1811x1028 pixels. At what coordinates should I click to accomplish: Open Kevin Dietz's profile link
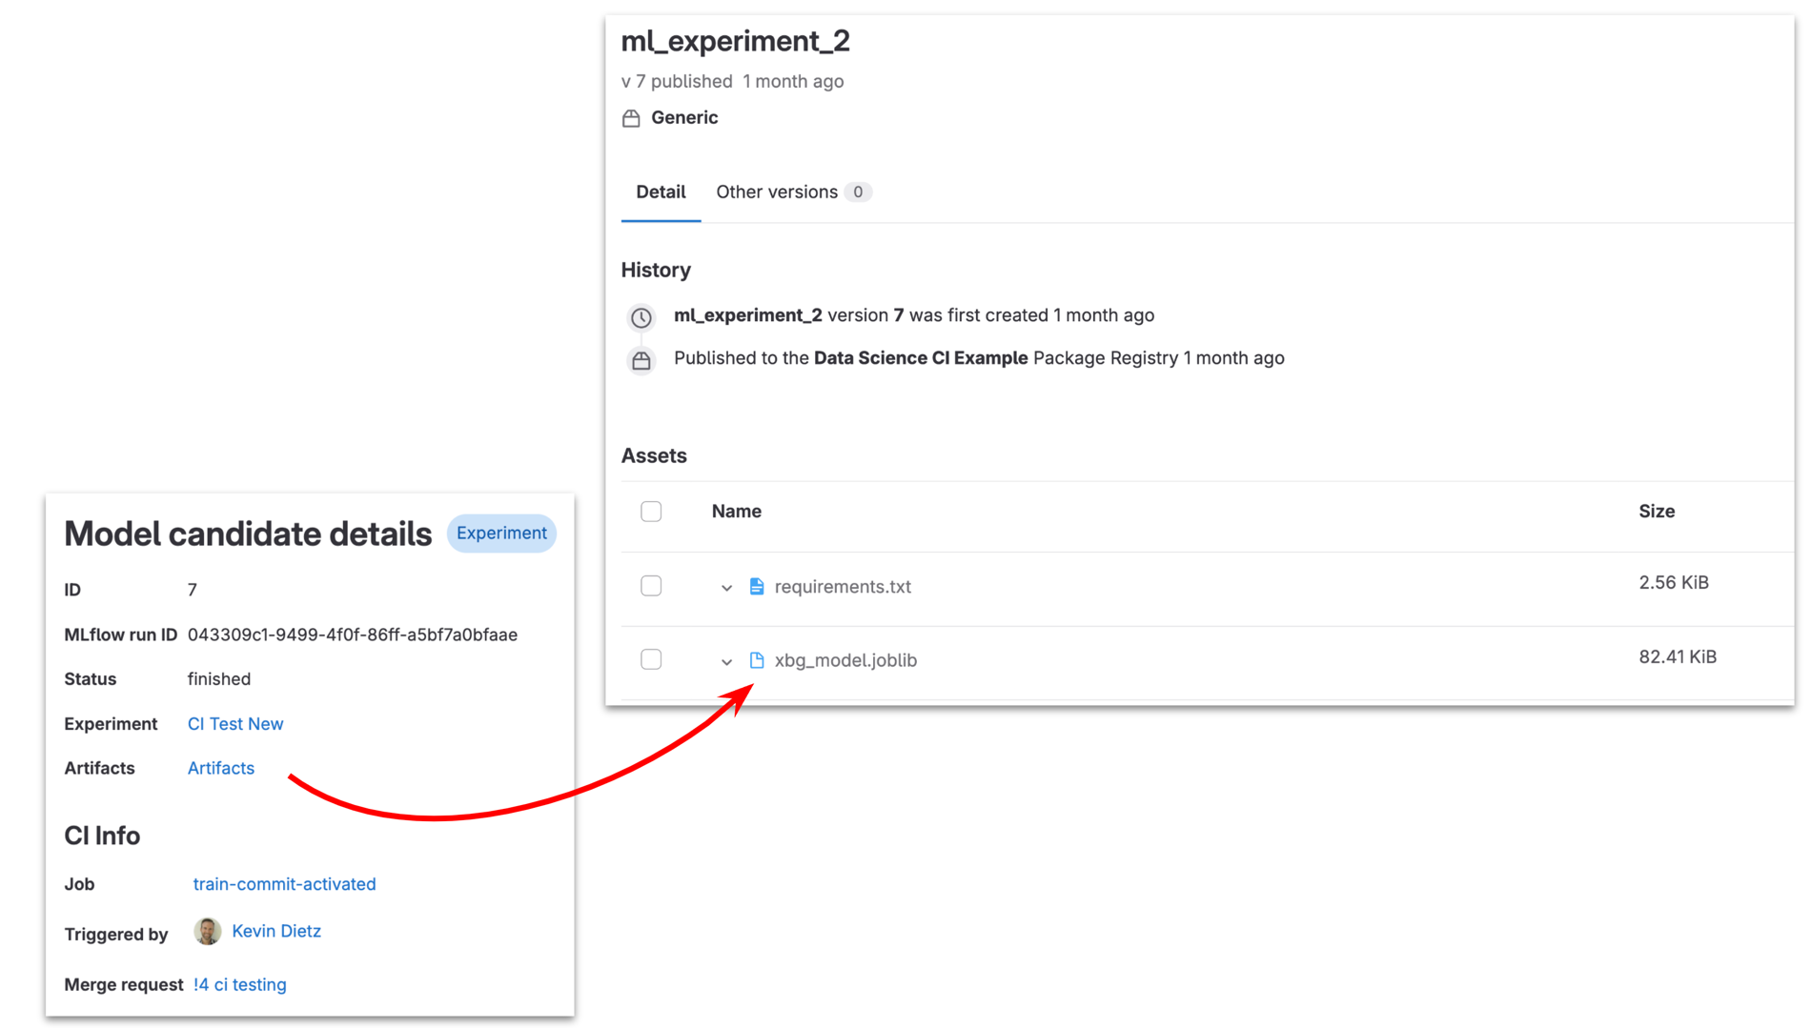coord(276,931)
